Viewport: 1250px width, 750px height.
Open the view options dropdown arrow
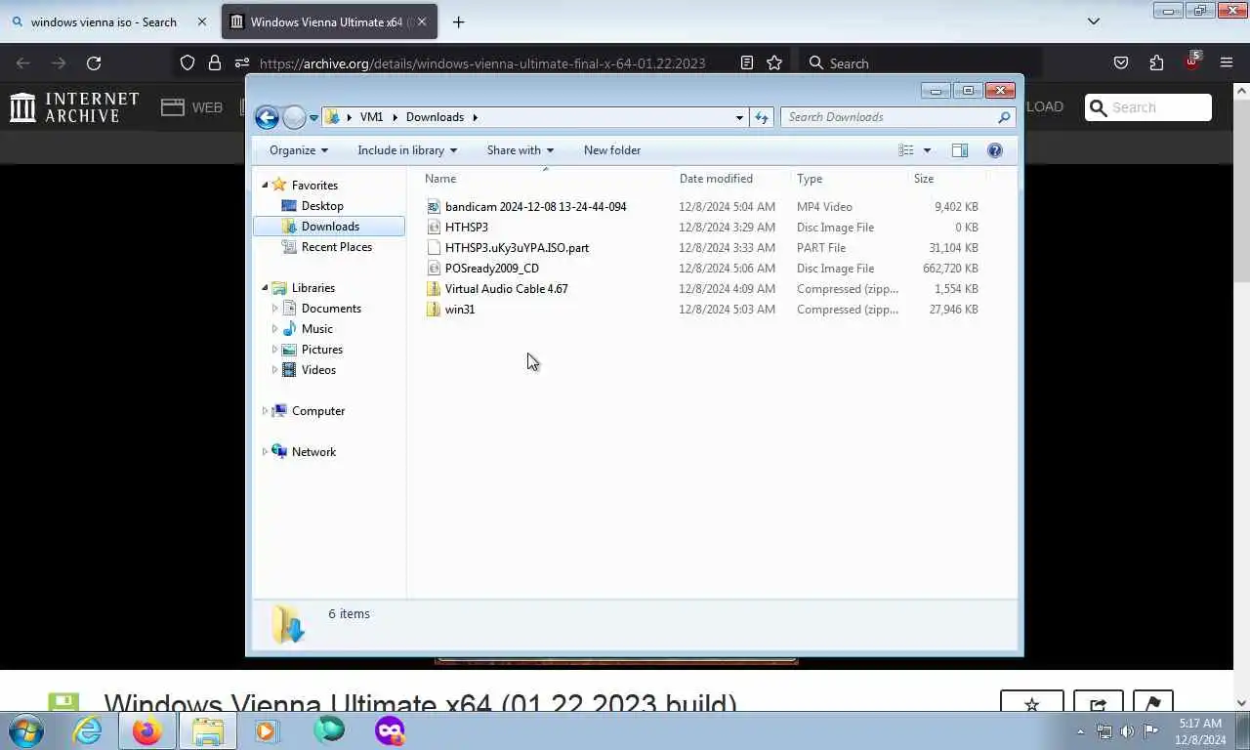coord(927,150)
